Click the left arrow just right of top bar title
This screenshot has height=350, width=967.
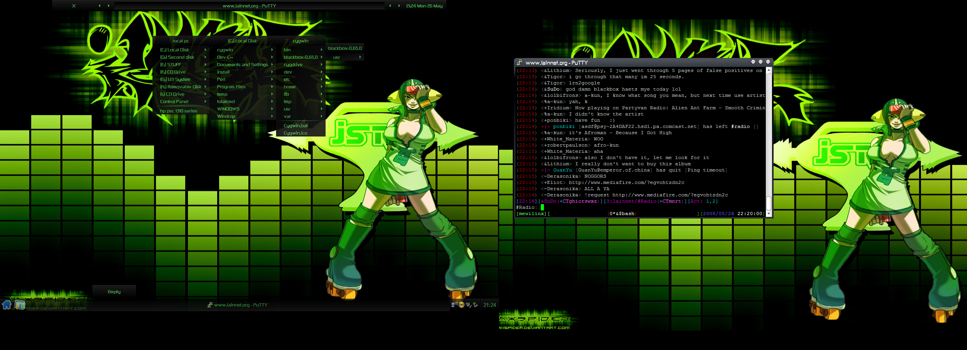pyautogui.click(x=390, y=6)
